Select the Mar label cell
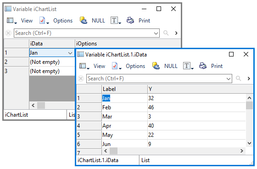This screenshot has width=257, height=169. click(x=124, y=117)
